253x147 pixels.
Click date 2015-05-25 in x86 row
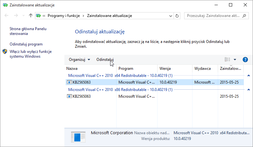[229, 96]
